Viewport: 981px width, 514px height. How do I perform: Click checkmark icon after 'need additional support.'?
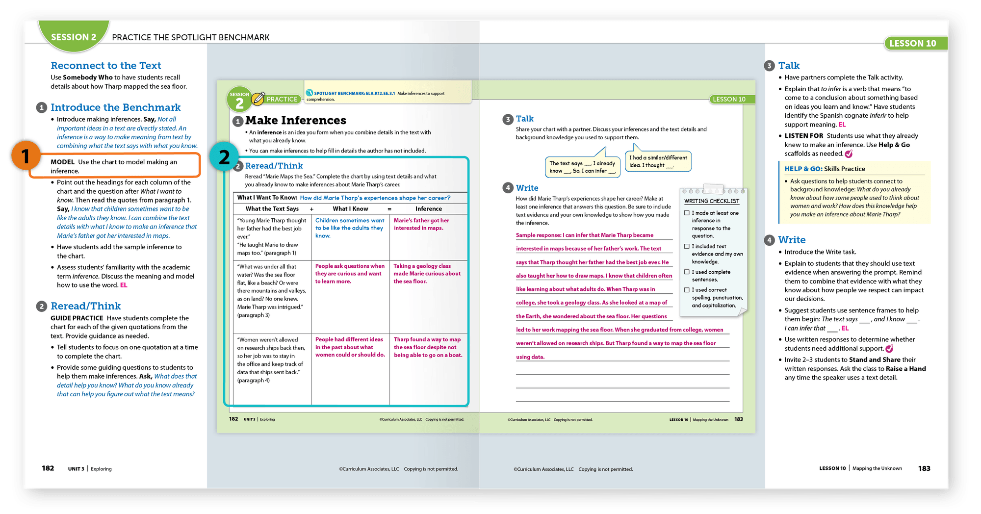coord(889,348)
